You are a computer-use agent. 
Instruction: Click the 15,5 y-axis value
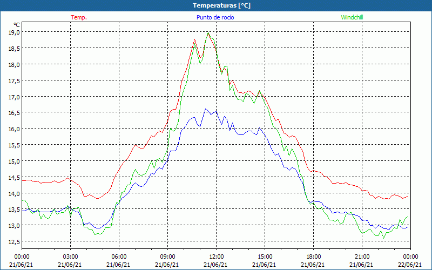tap(15, 145)
